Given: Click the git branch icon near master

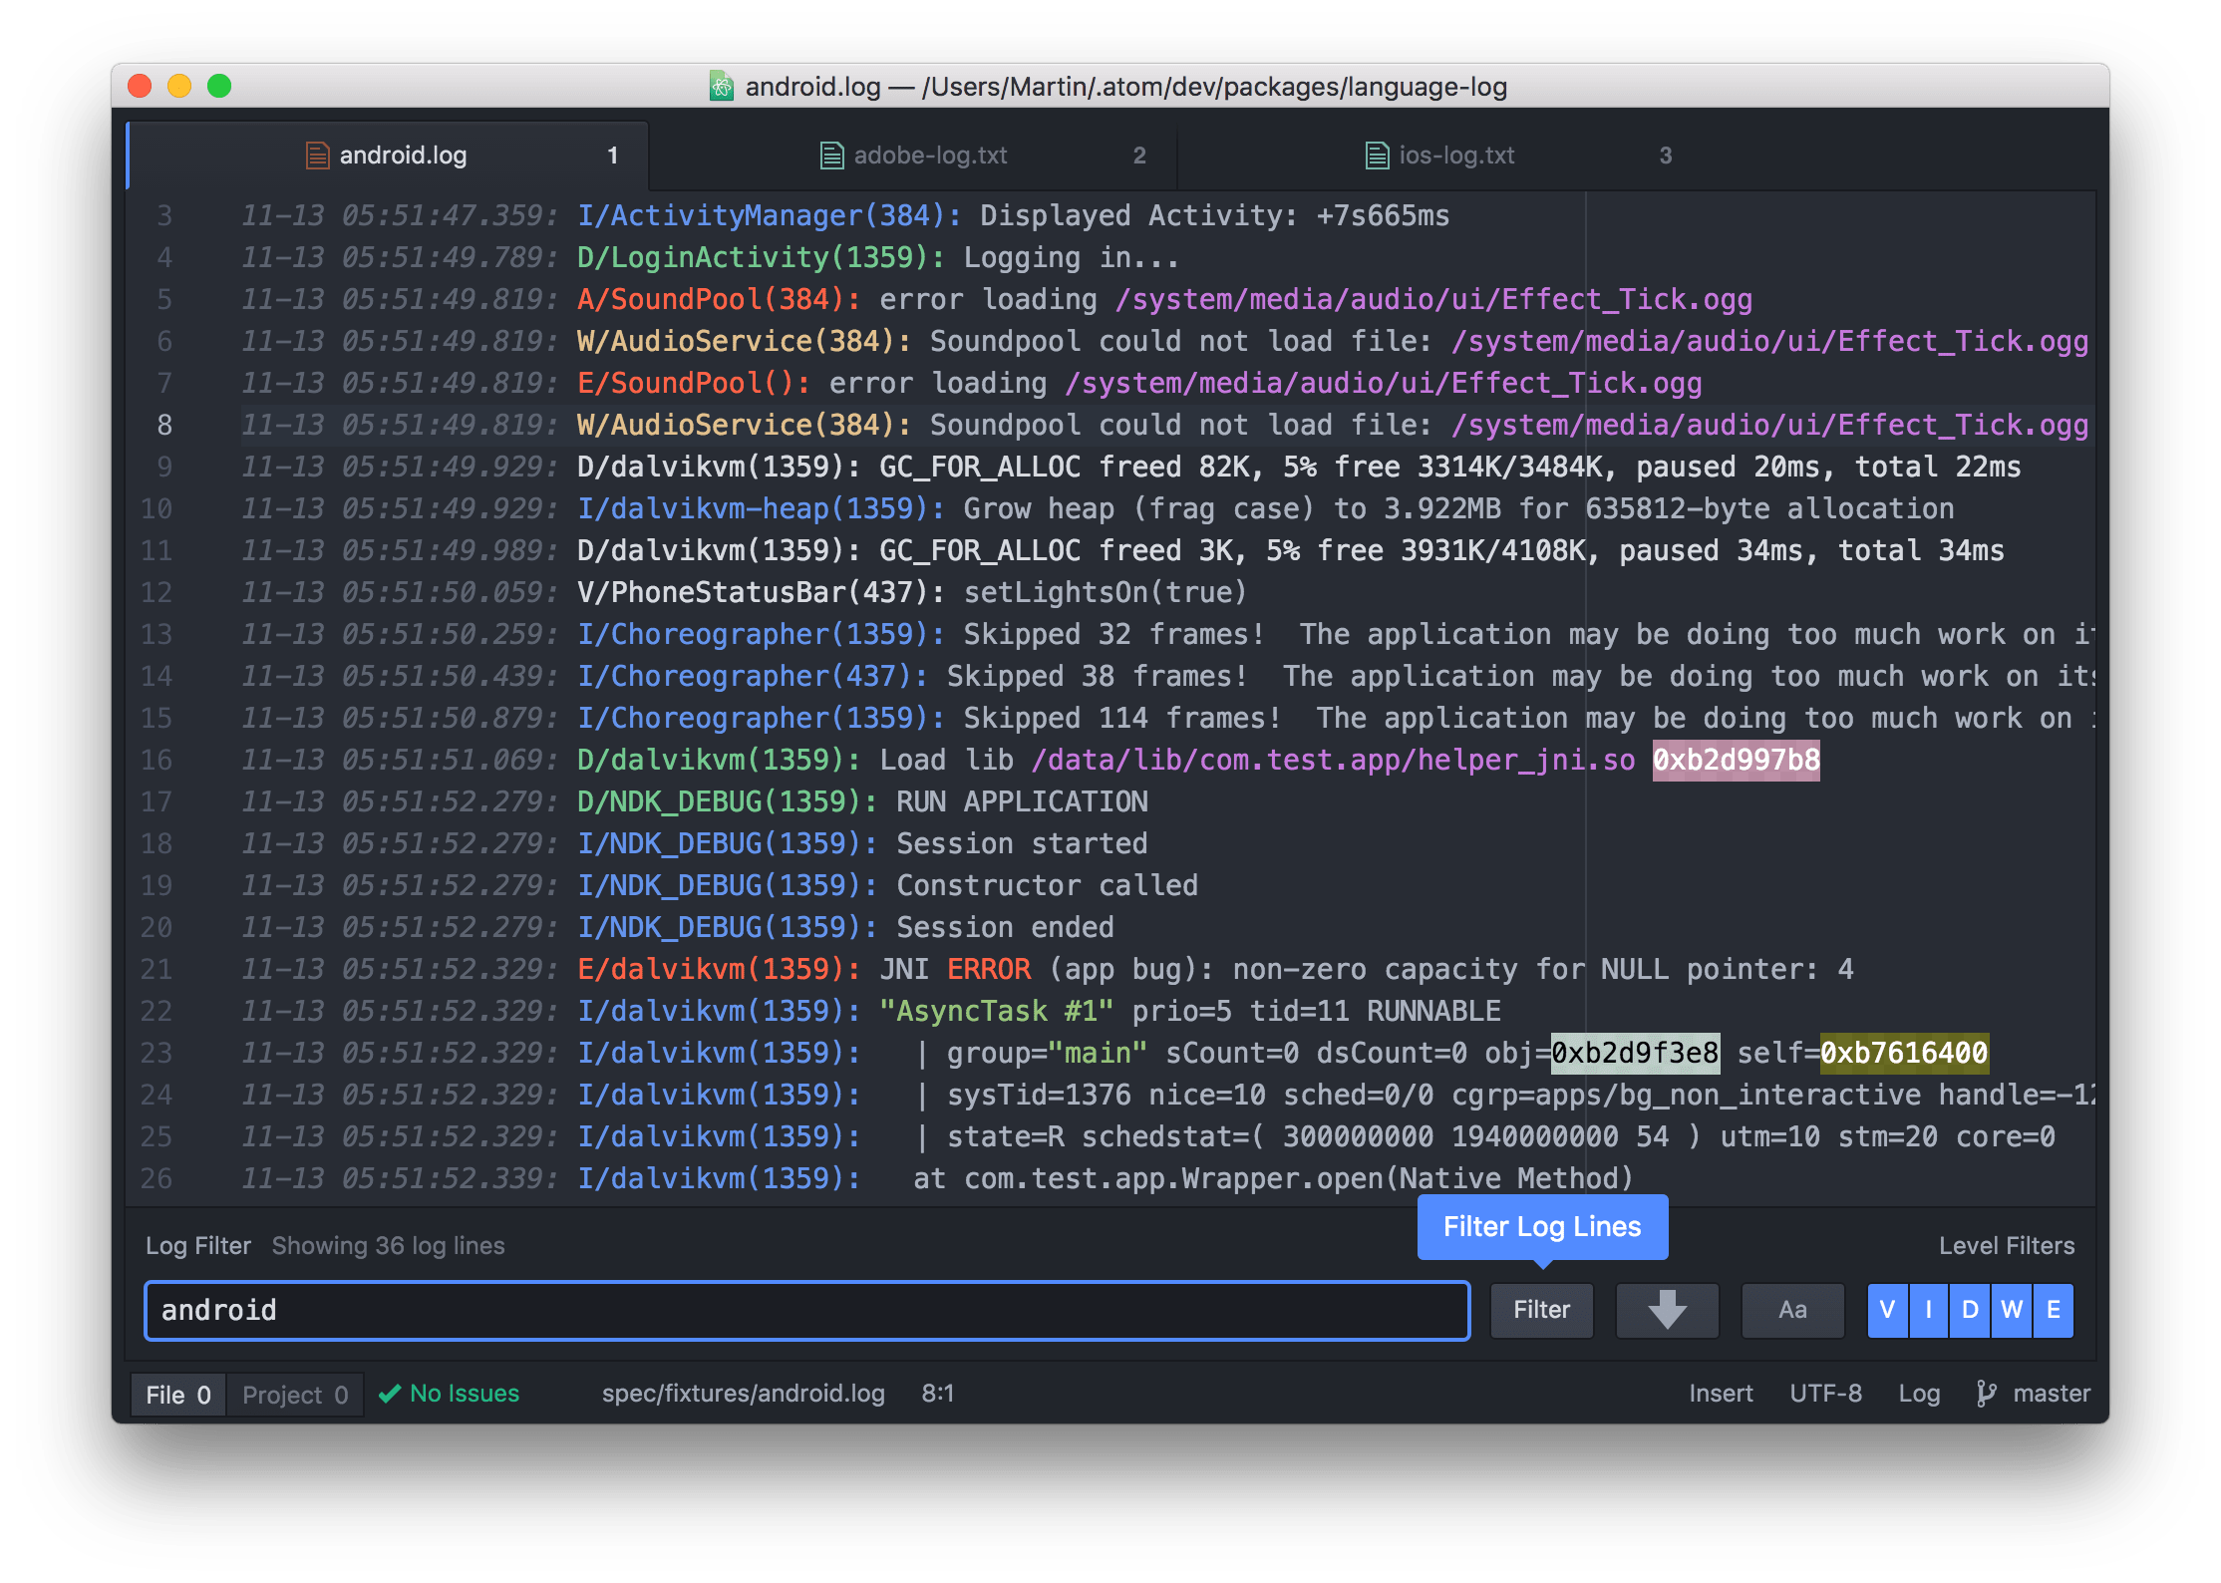Looking at the screenshot, I should (1986, 1394).
